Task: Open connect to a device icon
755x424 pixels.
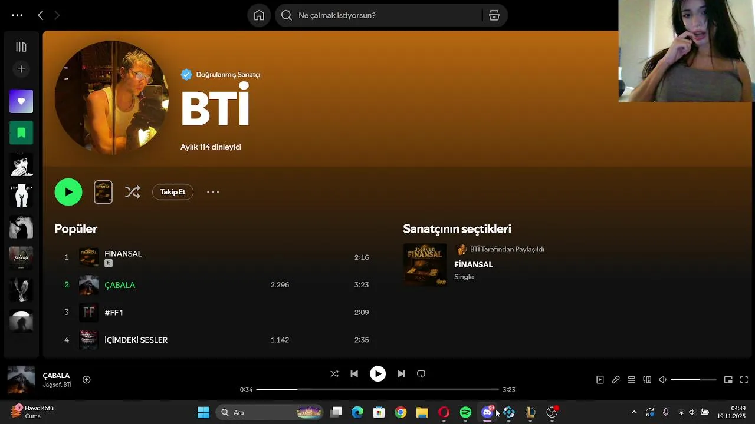Action: pos(647,380)
